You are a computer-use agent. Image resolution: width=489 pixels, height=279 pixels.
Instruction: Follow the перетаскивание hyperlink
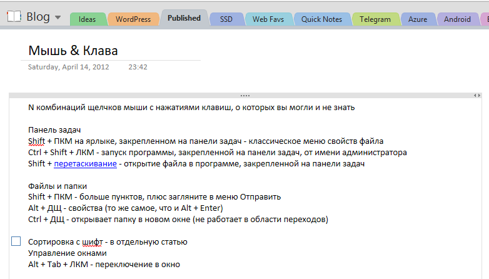85,164
